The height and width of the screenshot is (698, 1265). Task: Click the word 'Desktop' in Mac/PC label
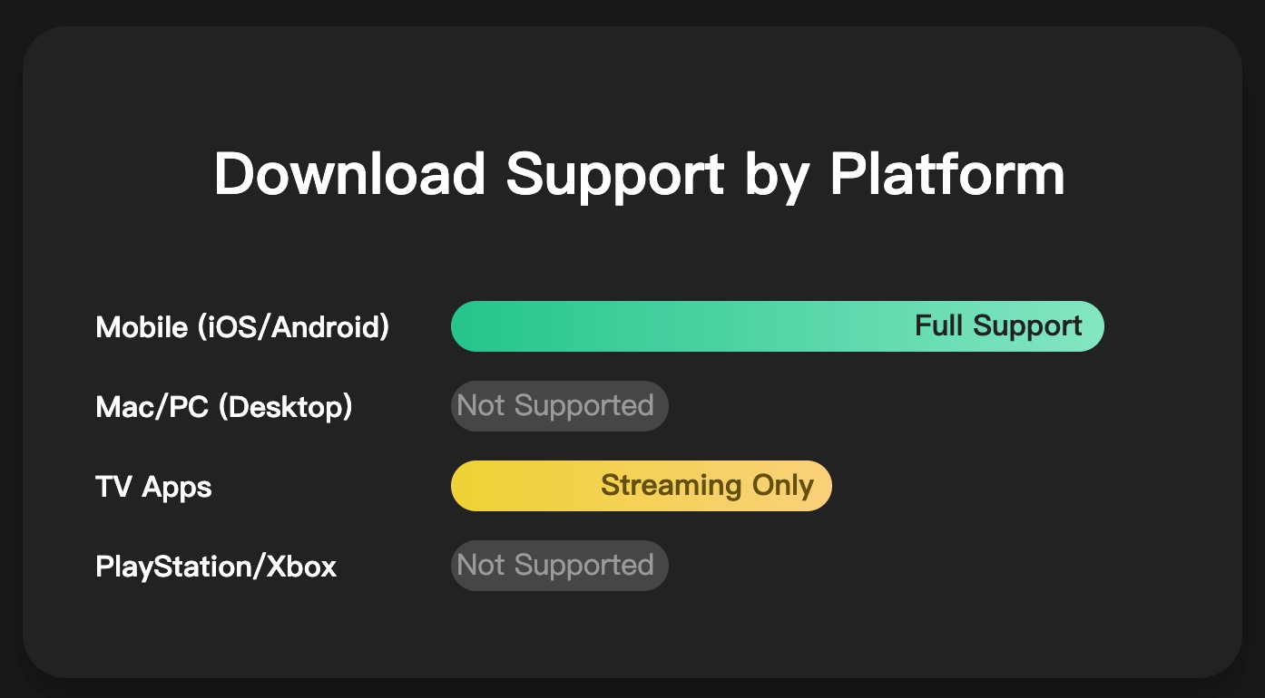285,406
